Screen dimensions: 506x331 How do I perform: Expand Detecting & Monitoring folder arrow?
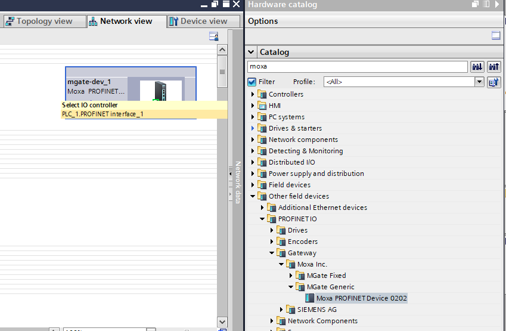[x=253, y=151]
